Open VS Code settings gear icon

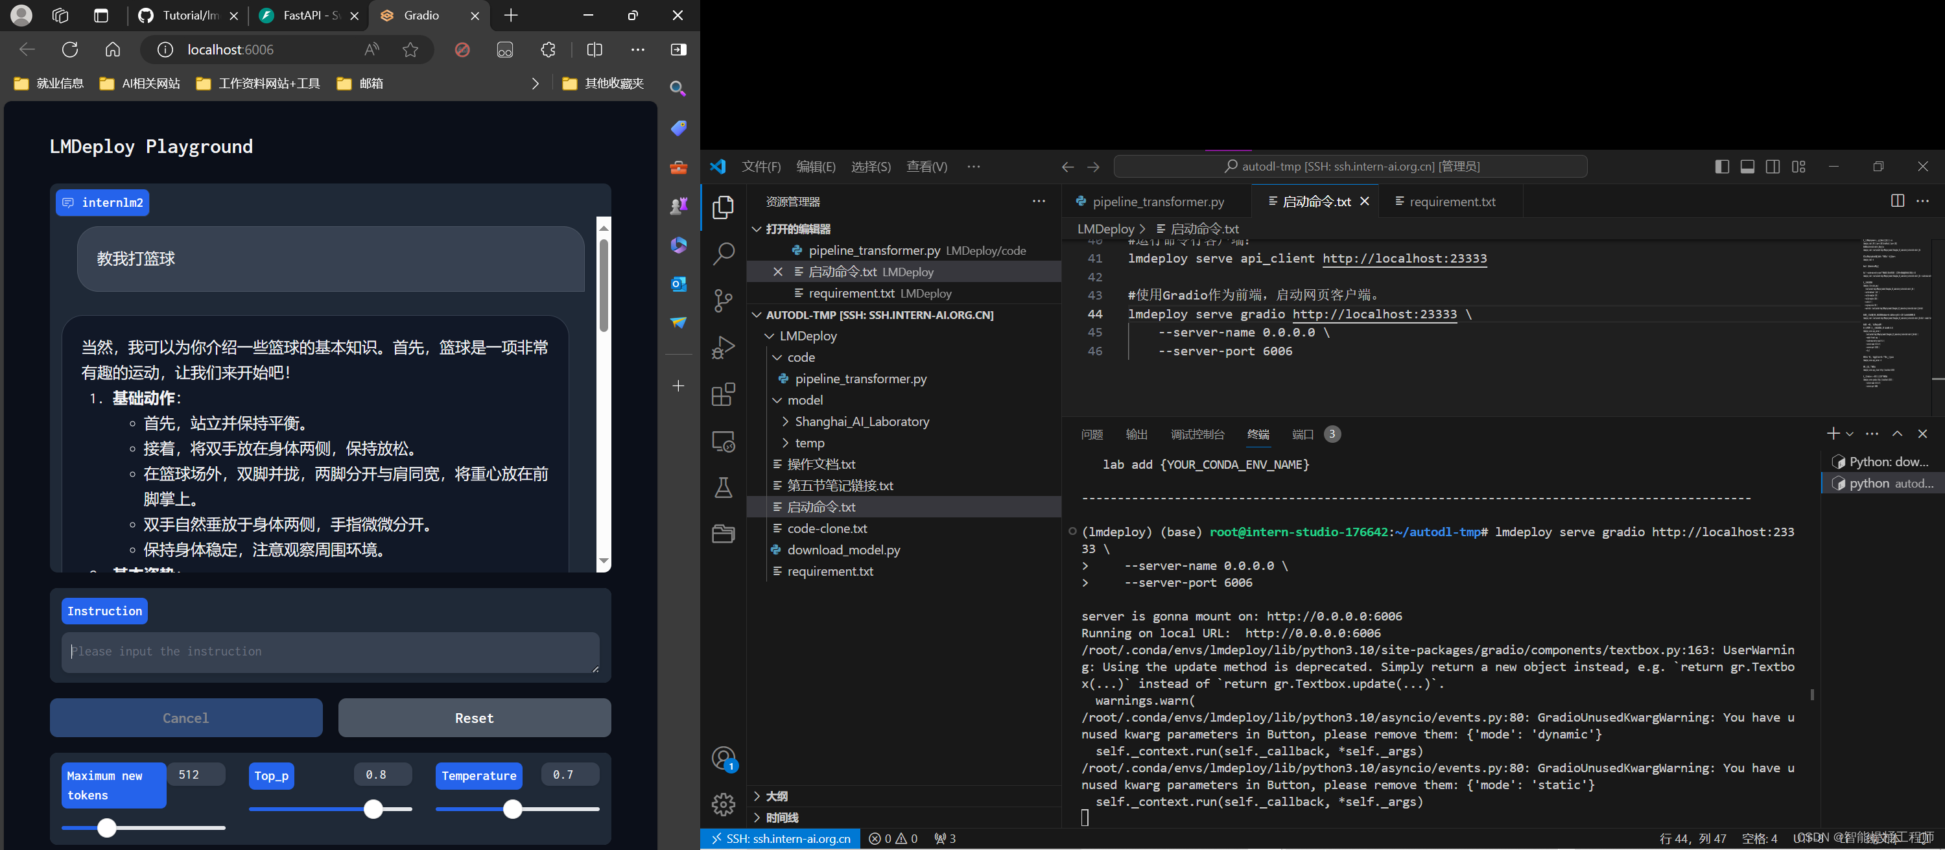pos(724,805)
